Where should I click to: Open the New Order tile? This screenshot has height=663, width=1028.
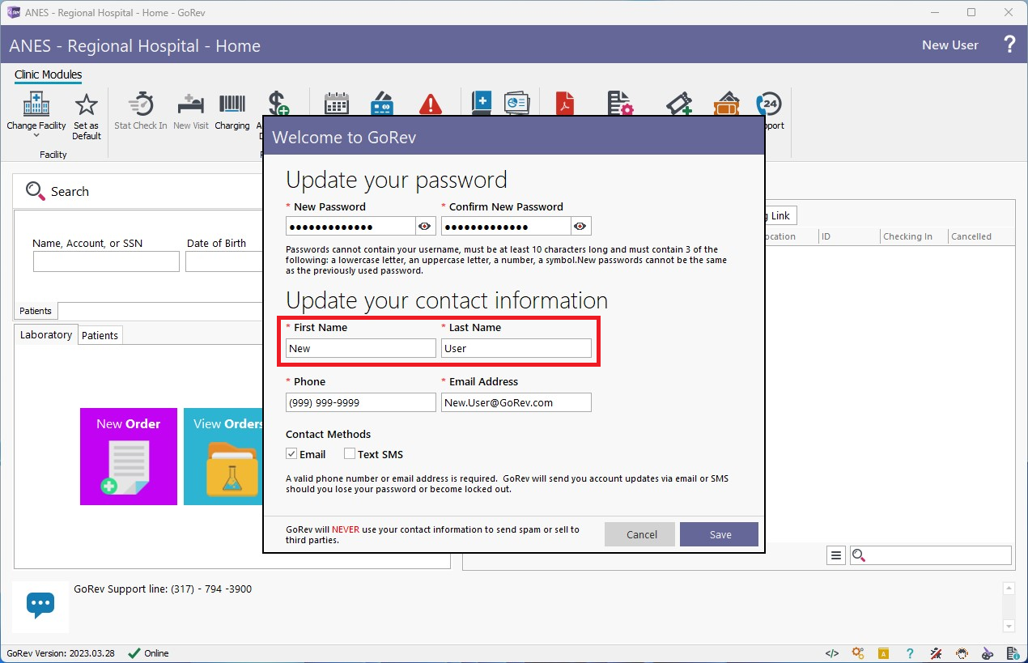129,457
